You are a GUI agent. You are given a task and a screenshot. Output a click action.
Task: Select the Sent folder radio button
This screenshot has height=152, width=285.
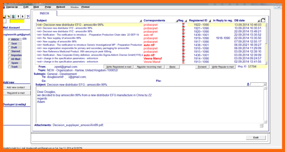click(x=9, y=43)
